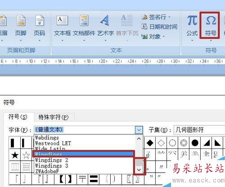The image size is (225, 187).
Task: Open the Footer (页脚) ribbon button
Action: tap(21, 28)
